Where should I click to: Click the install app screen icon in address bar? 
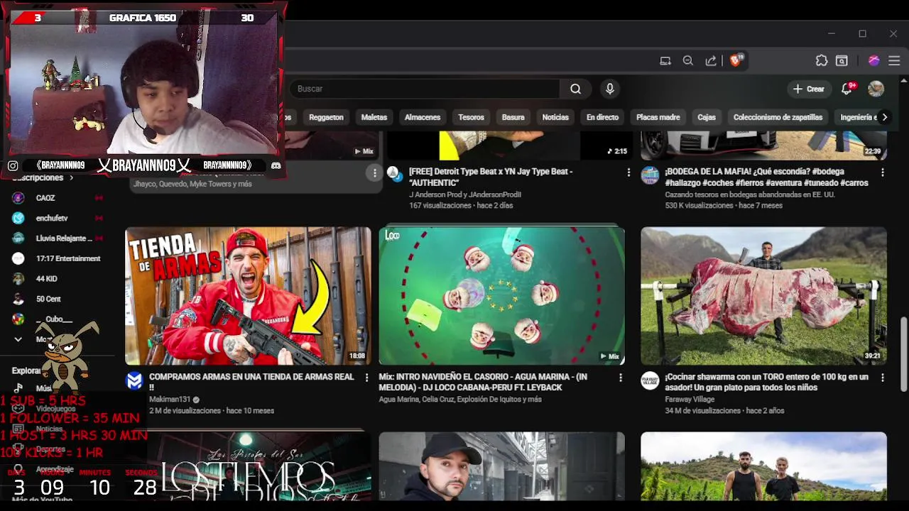click(x=665, y=60)
